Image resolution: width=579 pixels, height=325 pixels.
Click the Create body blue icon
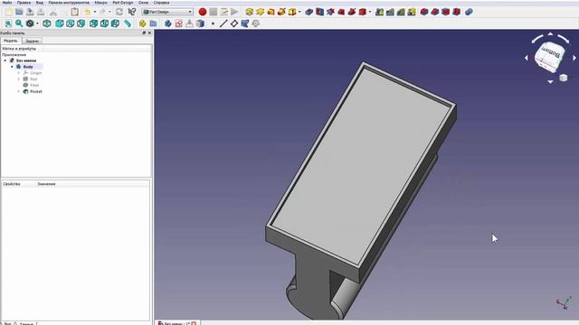pyautogui.click(x=168, y=23)
